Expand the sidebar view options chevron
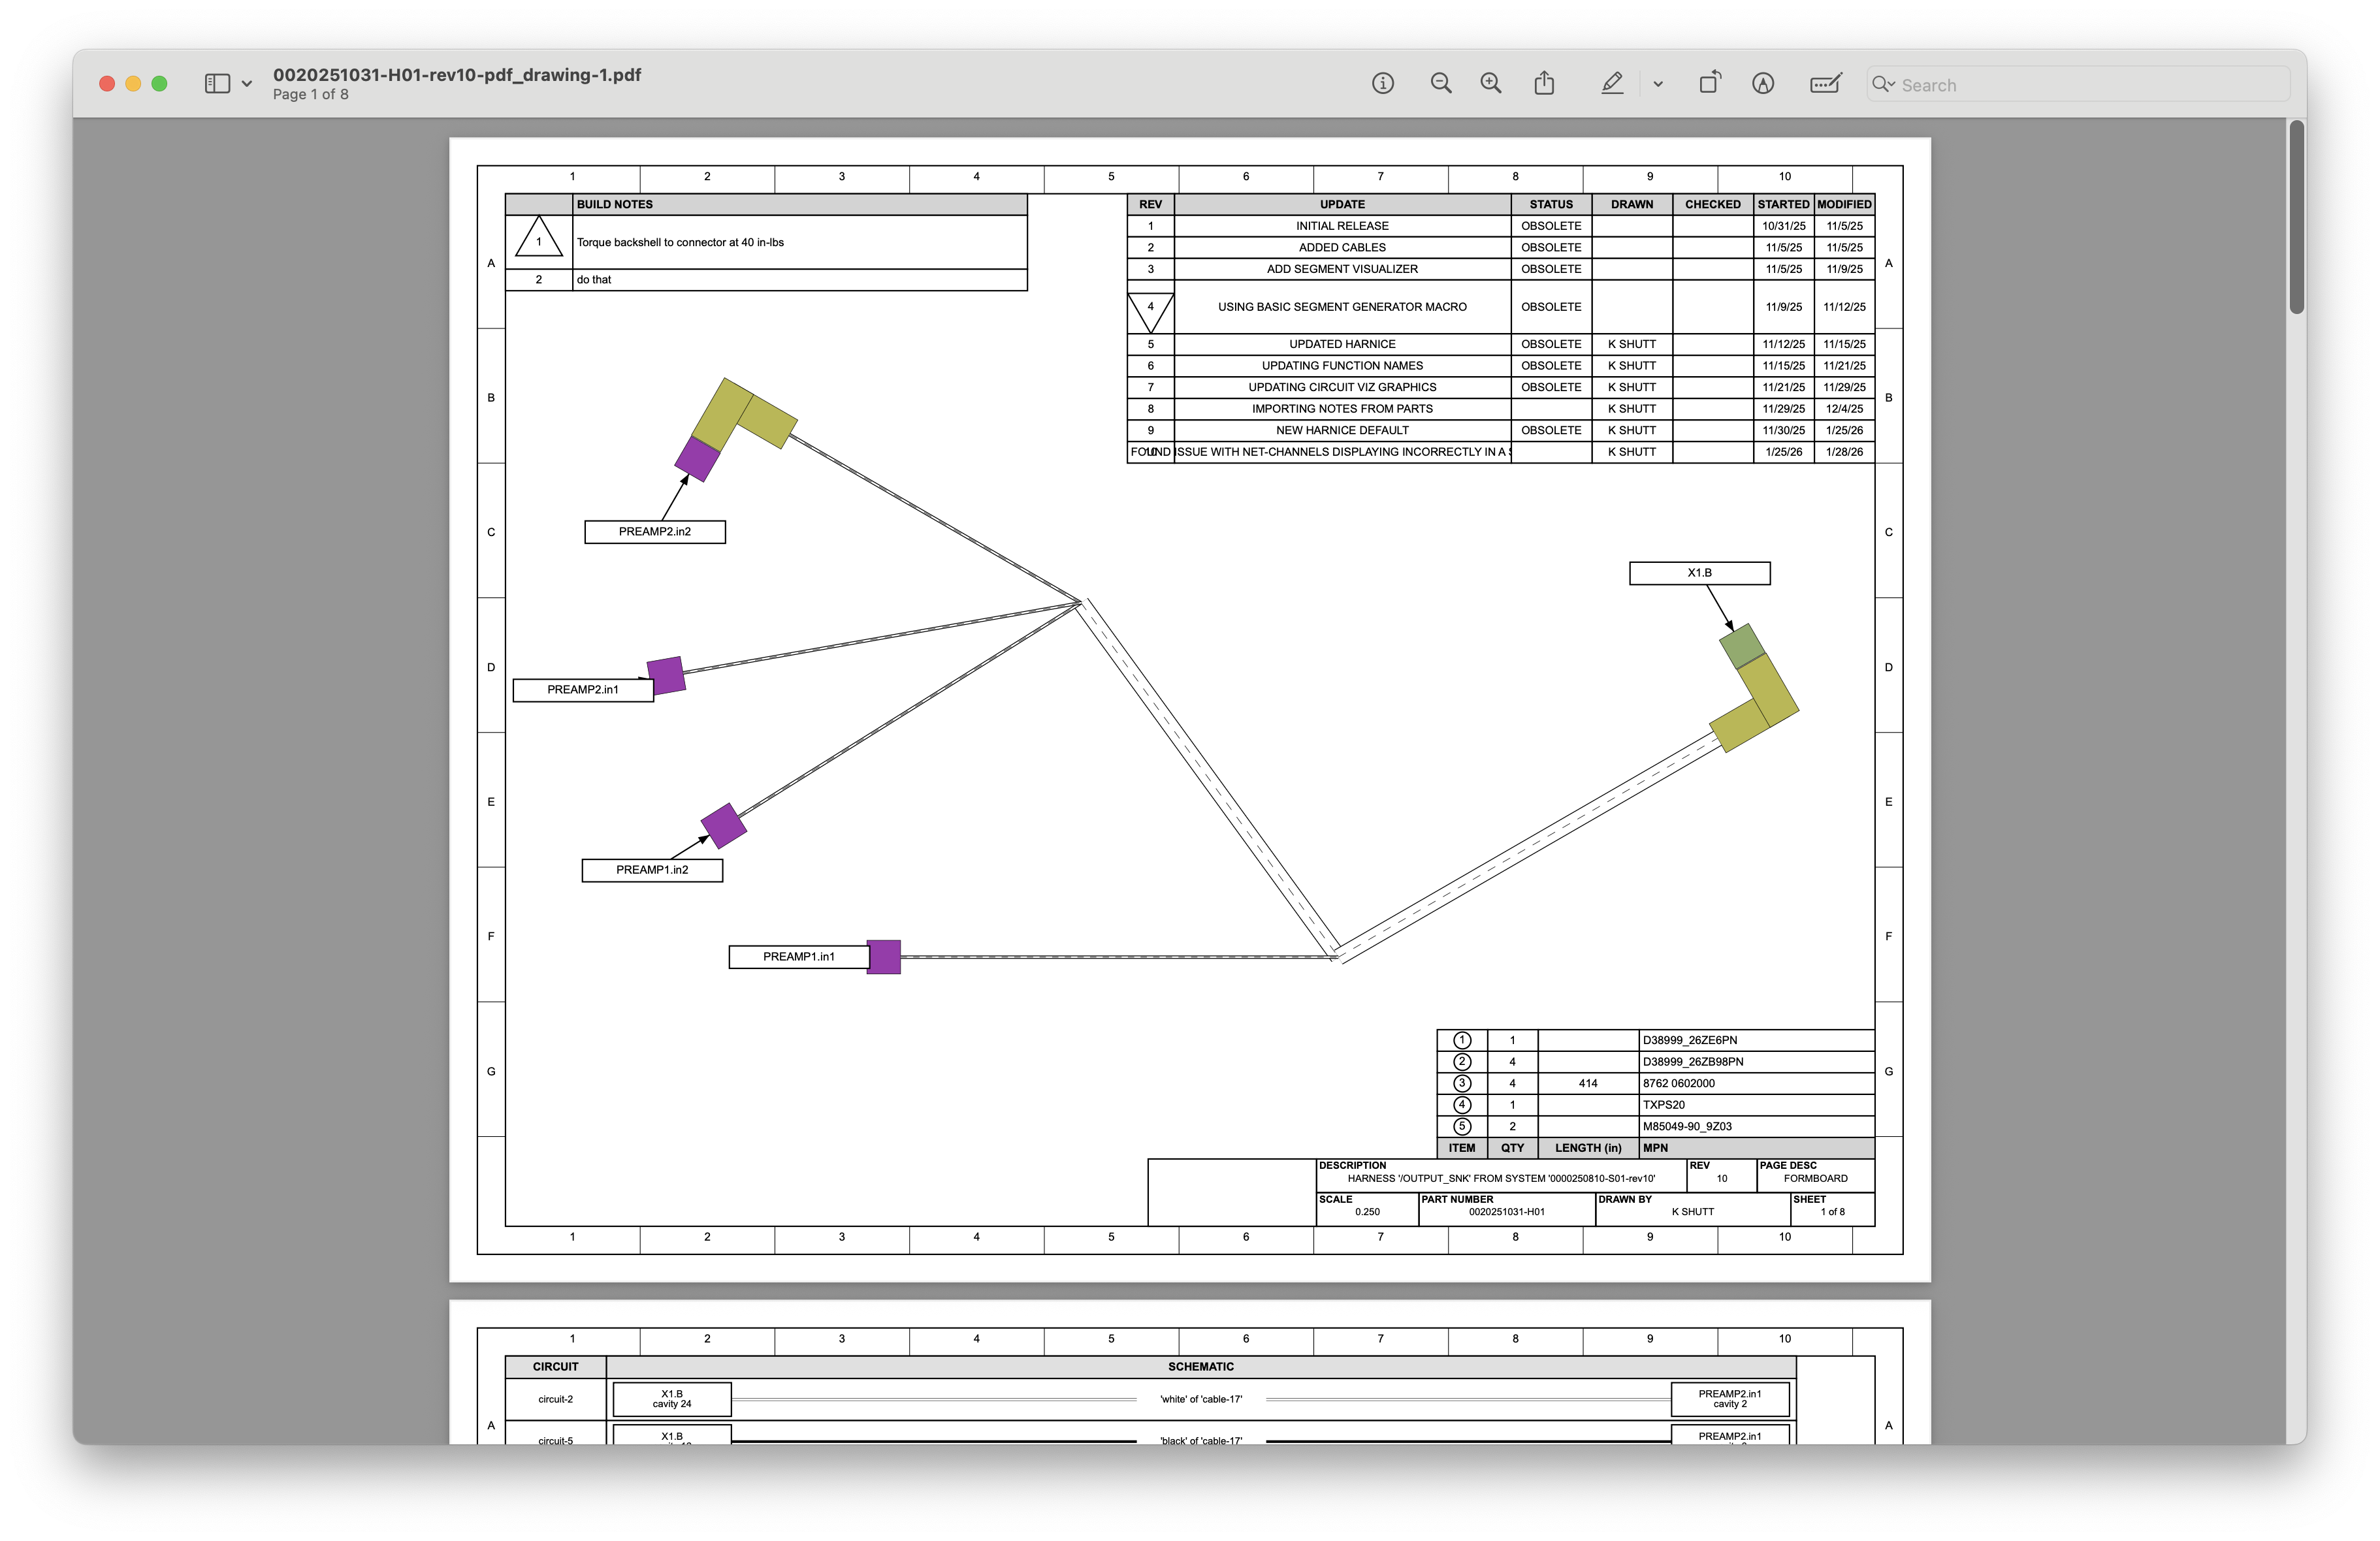The image size is (2380, 1541). (247, 84)
